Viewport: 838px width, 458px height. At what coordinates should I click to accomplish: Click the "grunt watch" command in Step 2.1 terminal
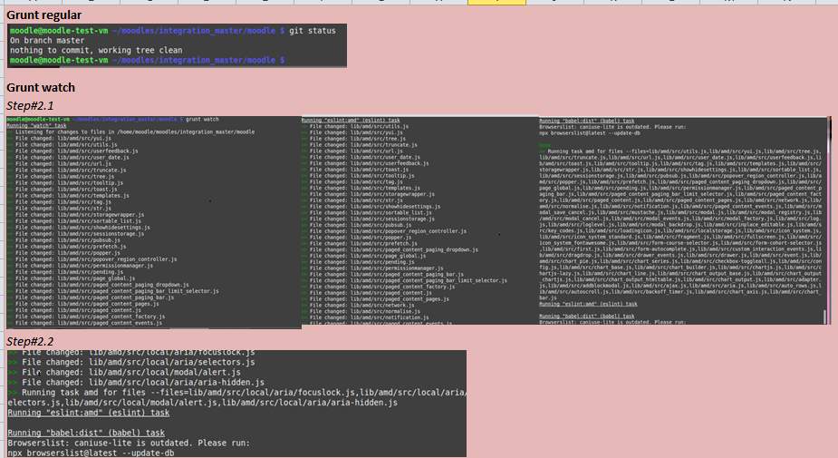coord(202,120)
